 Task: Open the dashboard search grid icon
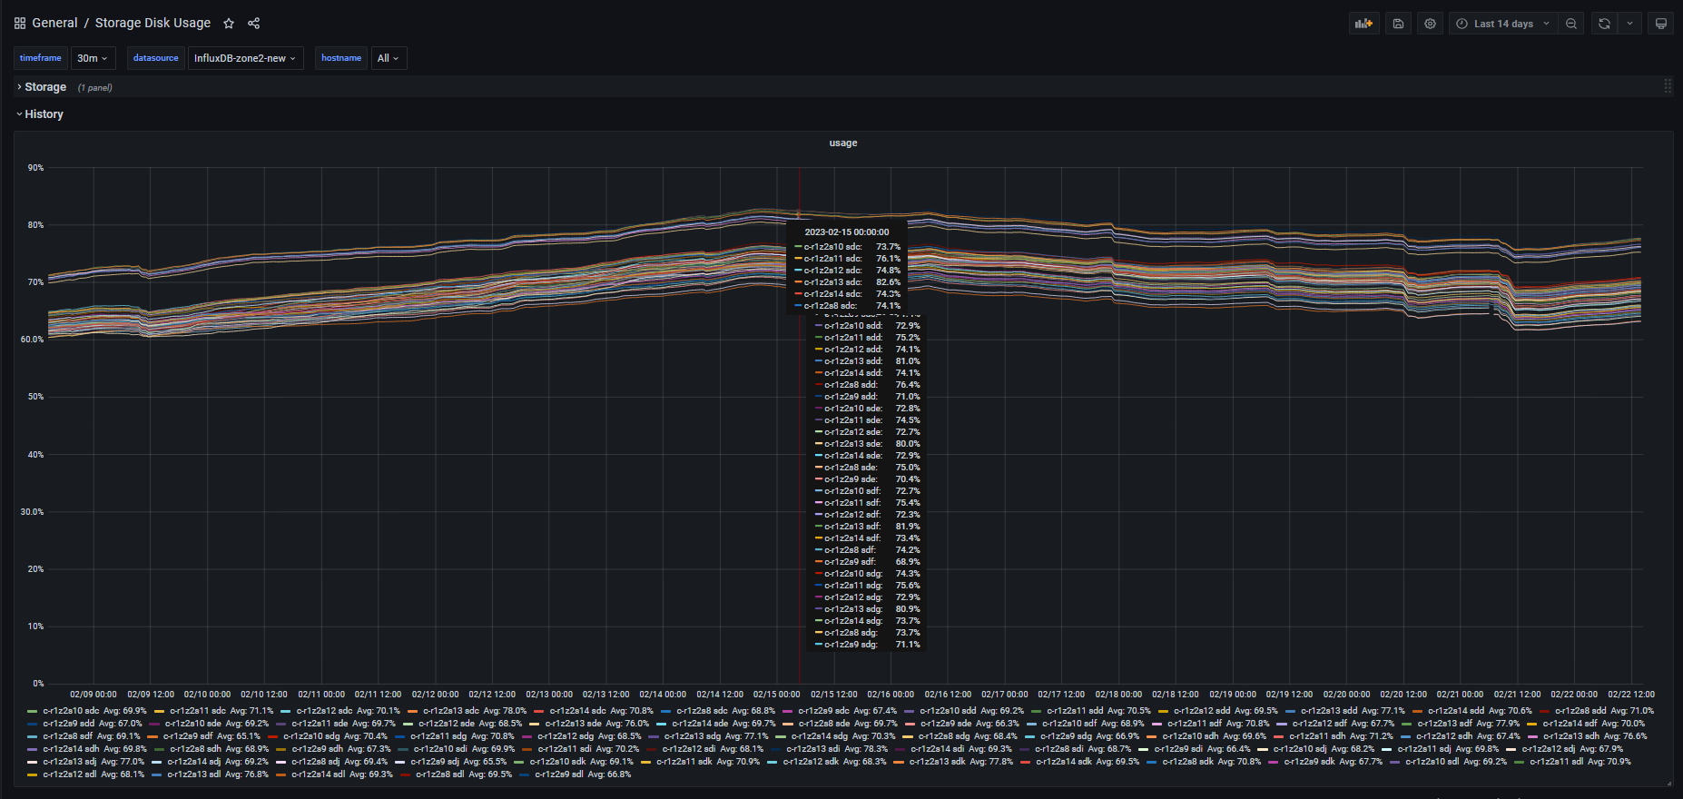20,24
